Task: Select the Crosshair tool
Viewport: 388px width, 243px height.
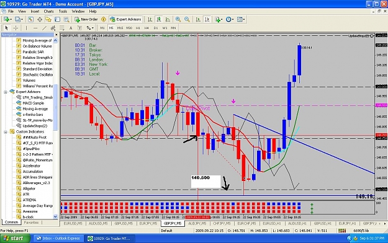Action: coord(16,28)
